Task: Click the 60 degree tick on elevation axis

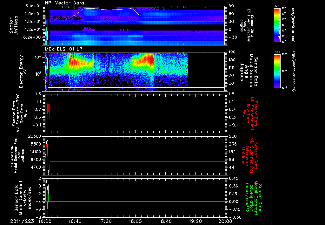Action: coord(231,14)
